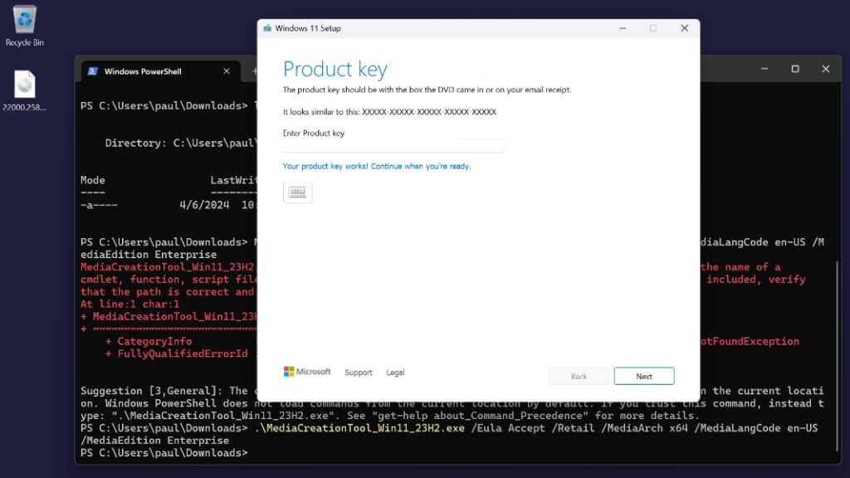The image size is (850, 478).
Task: Click the Microsoft logo in the Setup footer
Action: (x=307, y=371)
